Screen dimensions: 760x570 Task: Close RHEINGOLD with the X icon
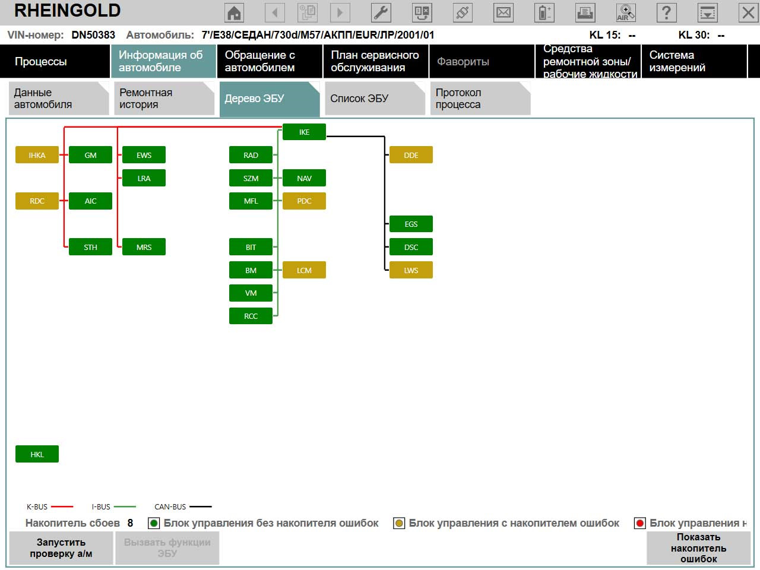[x=748, y=12]
